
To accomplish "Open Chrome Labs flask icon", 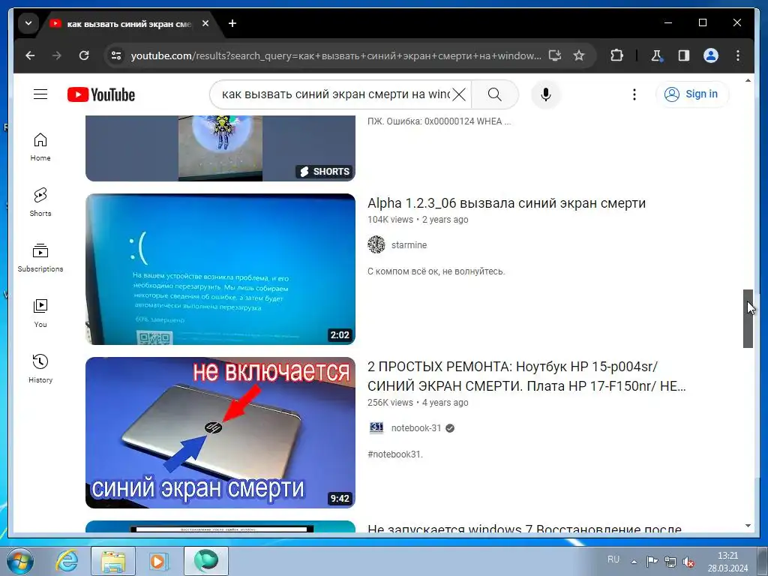I will point(657,55).
